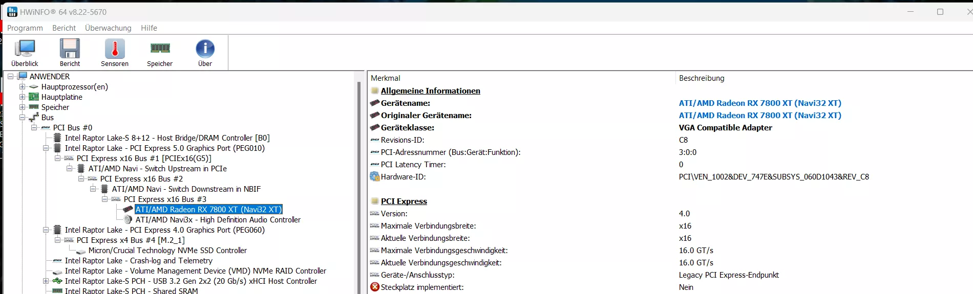Click the Hauptplatine motherboard icon
The image size is (973, 294).
point(34,97)
